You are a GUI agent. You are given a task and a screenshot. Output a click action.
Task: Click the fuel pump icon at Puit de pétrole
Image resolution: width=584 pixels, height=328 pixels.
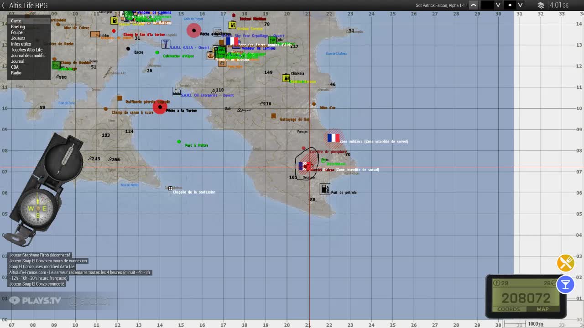[x=324, y=189]
